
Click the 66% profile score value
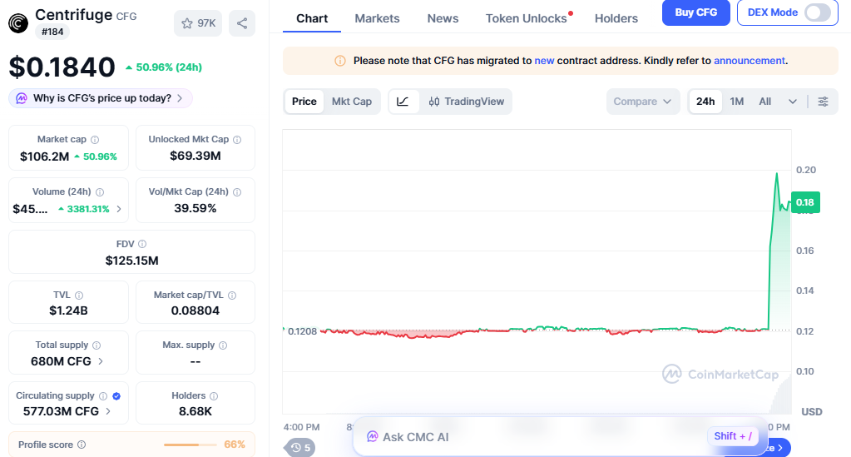(235, 445)
